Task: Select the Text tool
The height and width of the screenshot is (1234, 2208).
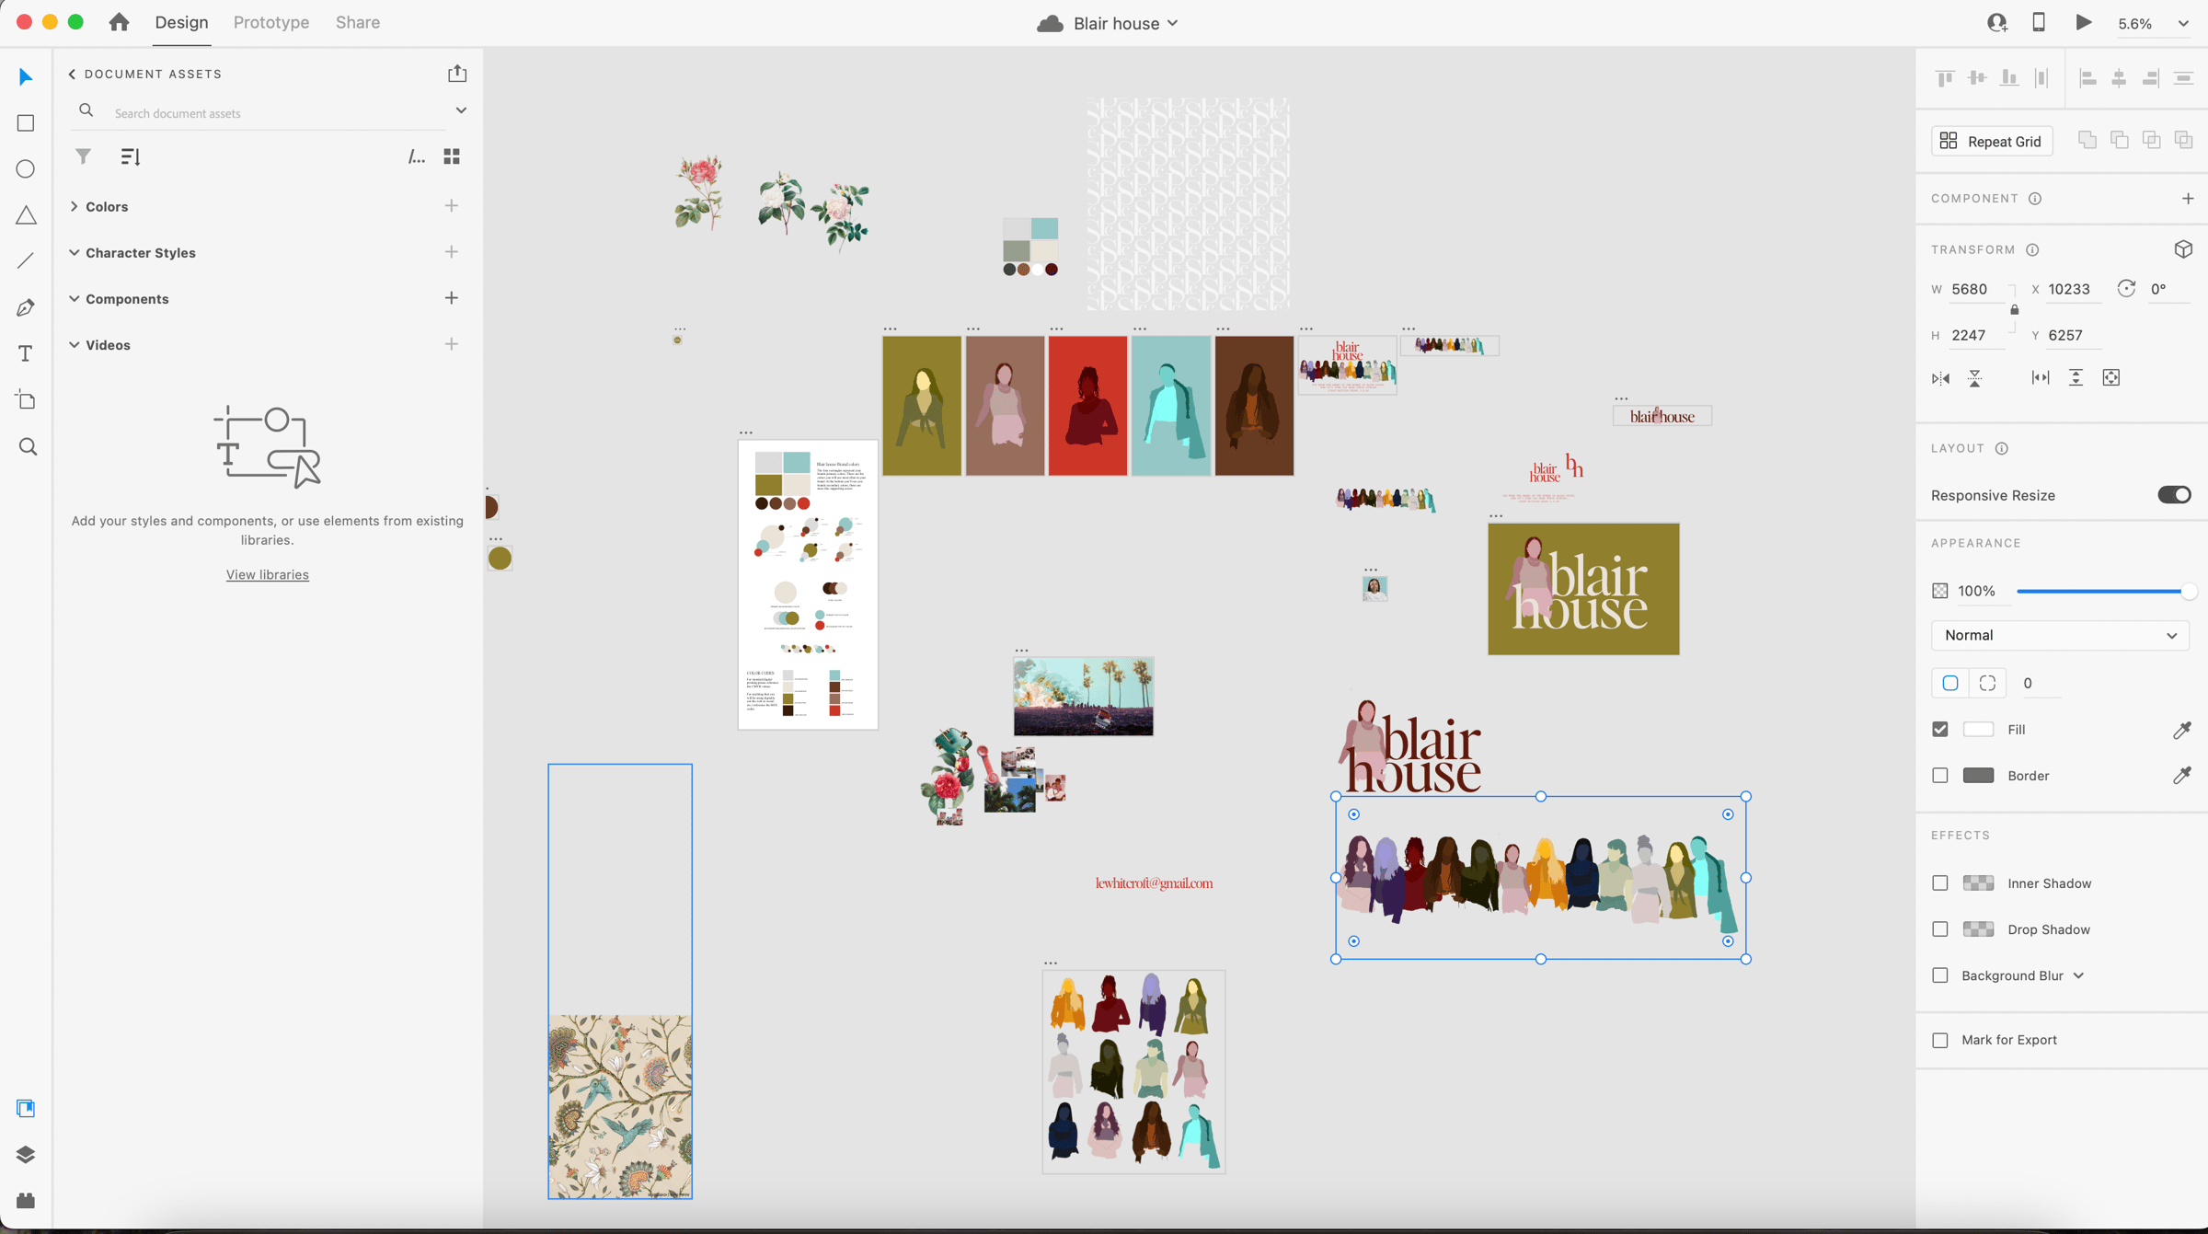Action: [x=26, y=354]
